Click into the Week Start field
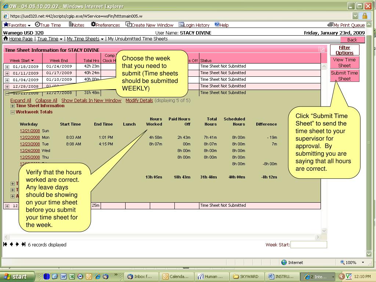376x282 pixels. click(308, 245)
